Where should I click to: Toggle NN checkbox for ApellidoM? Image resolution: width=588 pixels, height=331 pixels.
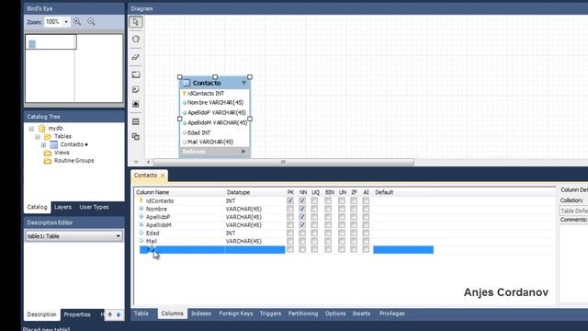coord(302,225)
